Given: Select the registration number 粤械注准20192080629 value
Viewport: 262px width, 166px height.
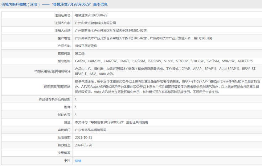Looking at the screenshot, I should [x=91, y=15].
